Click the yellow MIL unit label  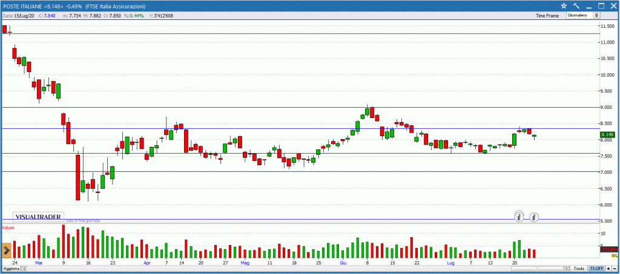(x=615, y=256)
